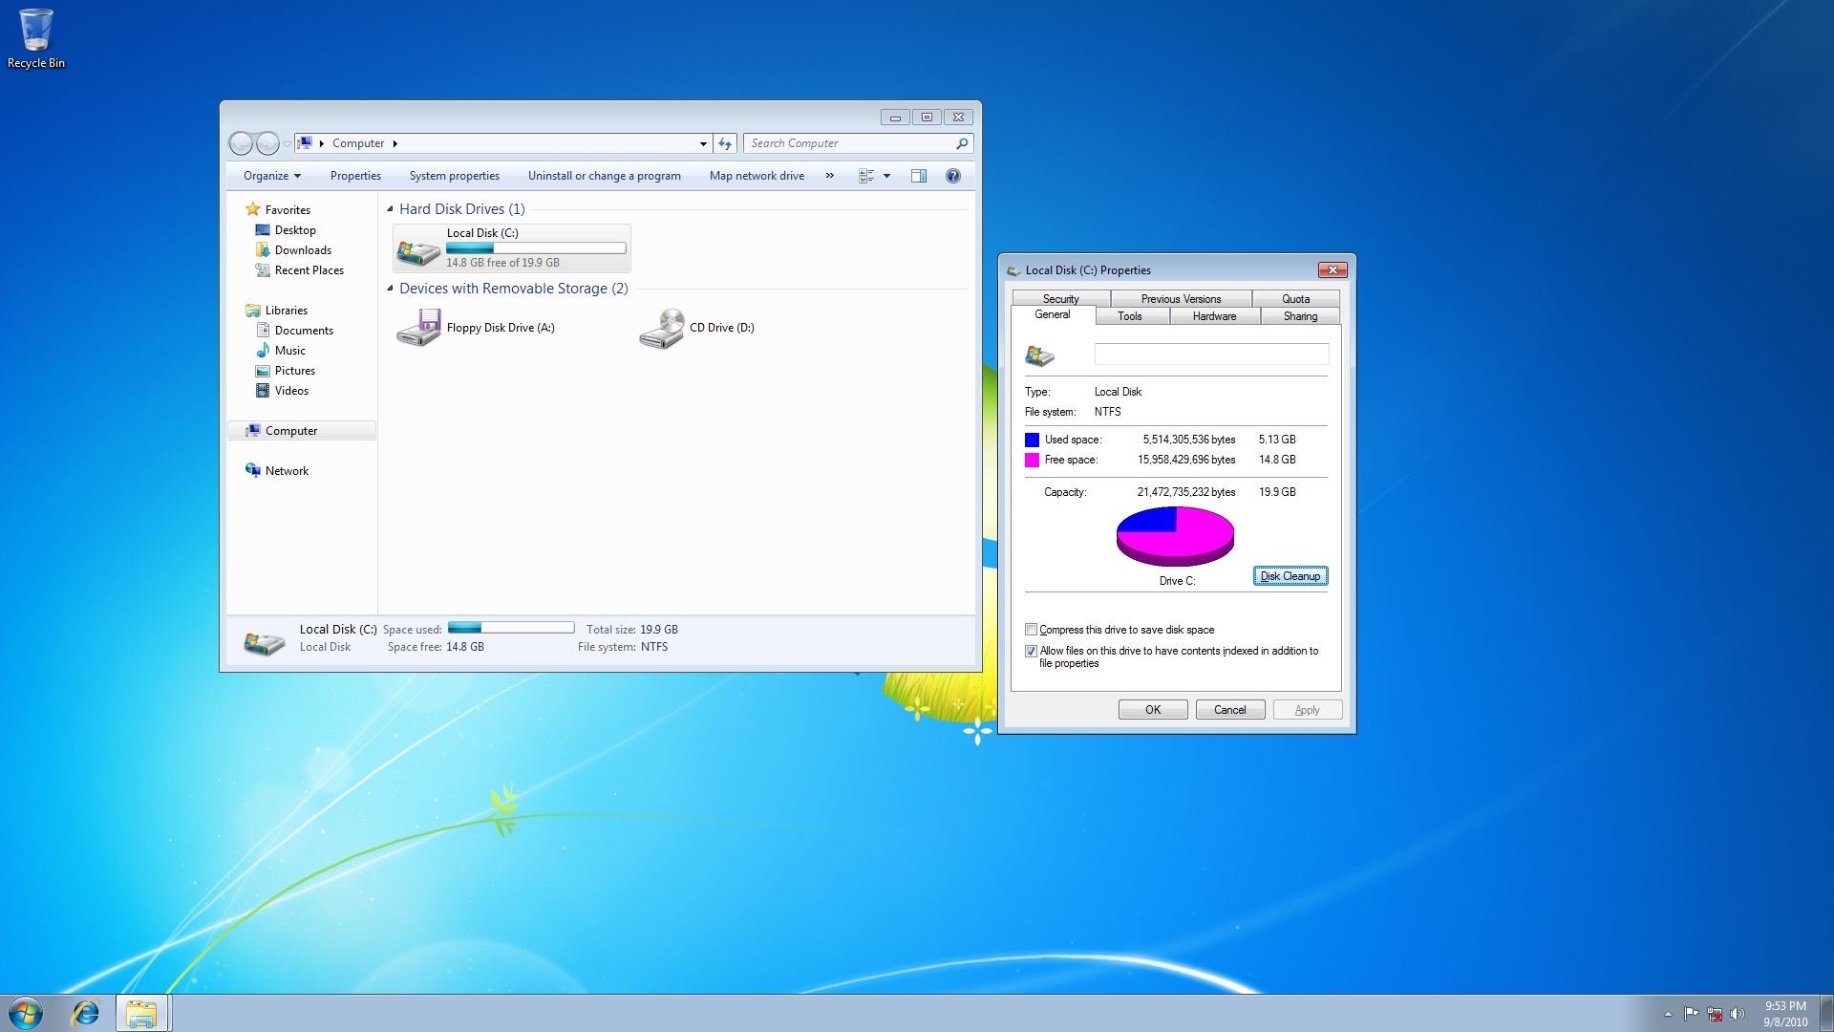
Task: Click Cancel in Properties dialog
Action: (x=1230, y=710)
